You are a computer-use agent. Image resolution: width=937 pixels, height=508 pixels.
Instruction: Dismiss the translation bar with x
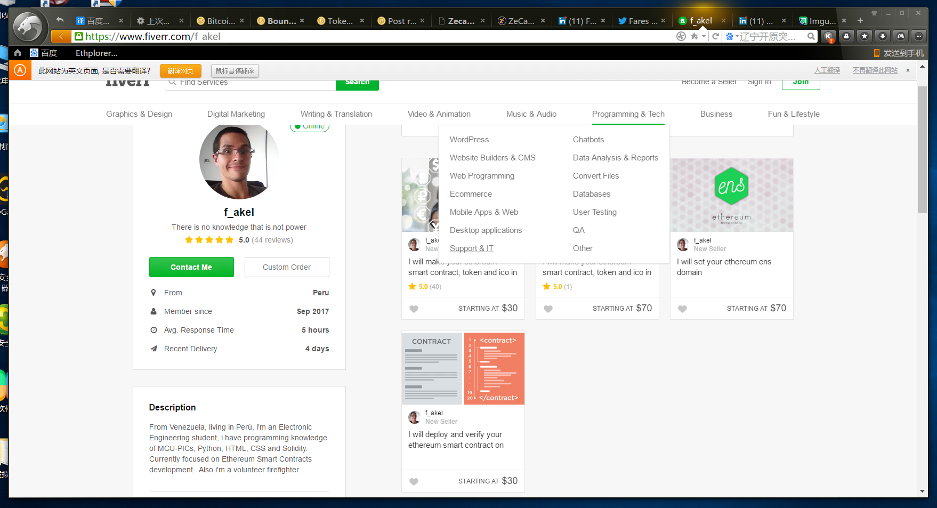click(908, 70)
